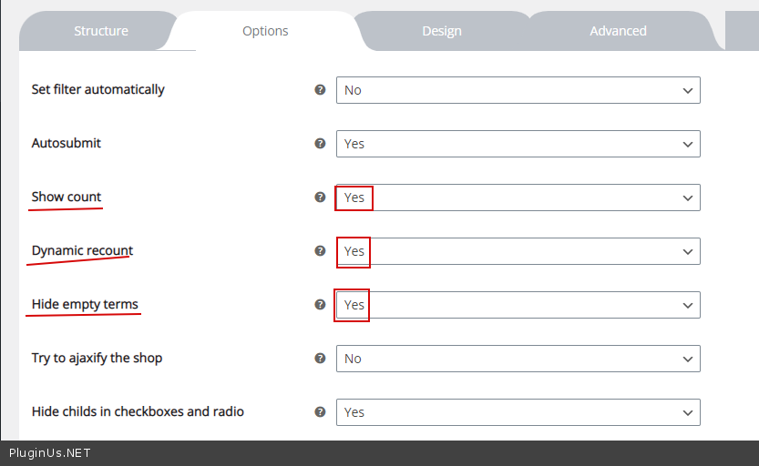
Task: Open the Autosubmit dropdown
Action: tap(518, 144)
